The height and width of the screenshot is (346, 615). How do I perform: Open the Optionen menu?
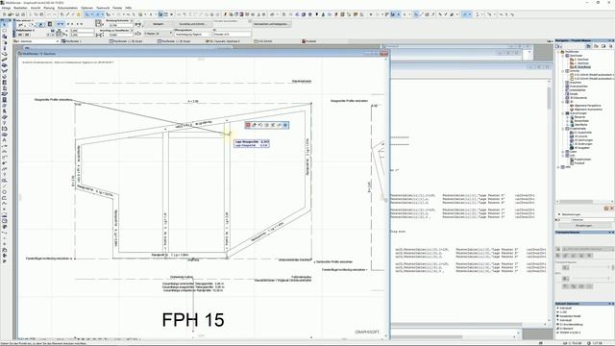87,8
